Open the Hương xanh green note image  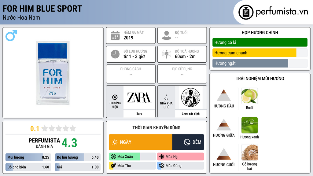point(249,125)
